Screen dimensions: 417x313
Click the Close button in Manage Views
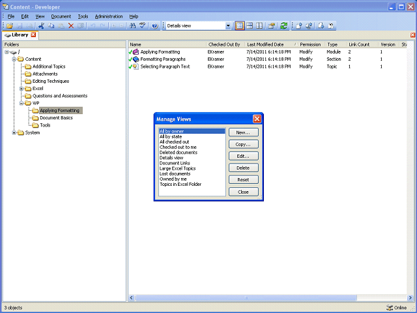pos(243,192)
